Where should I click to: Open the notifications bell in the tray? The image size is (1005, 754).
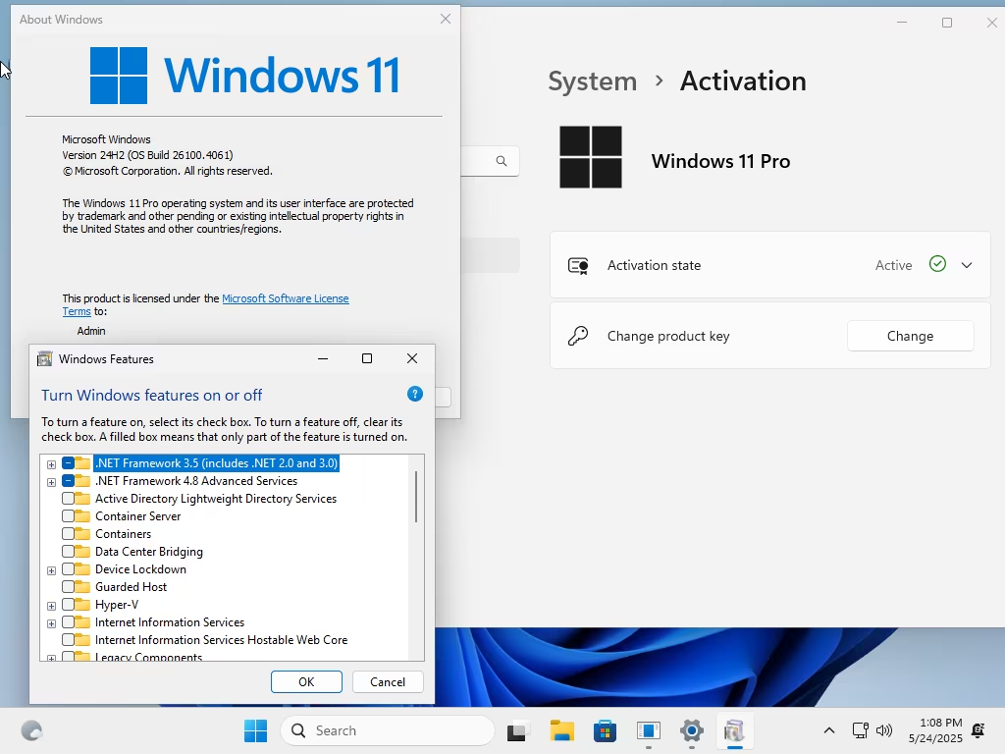[979, 730]
